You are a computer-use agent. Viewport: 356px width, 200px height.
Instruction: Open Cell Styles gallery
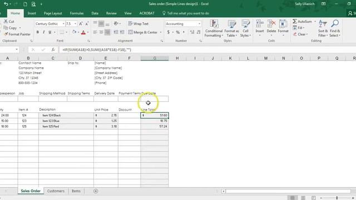click(245, 28)
